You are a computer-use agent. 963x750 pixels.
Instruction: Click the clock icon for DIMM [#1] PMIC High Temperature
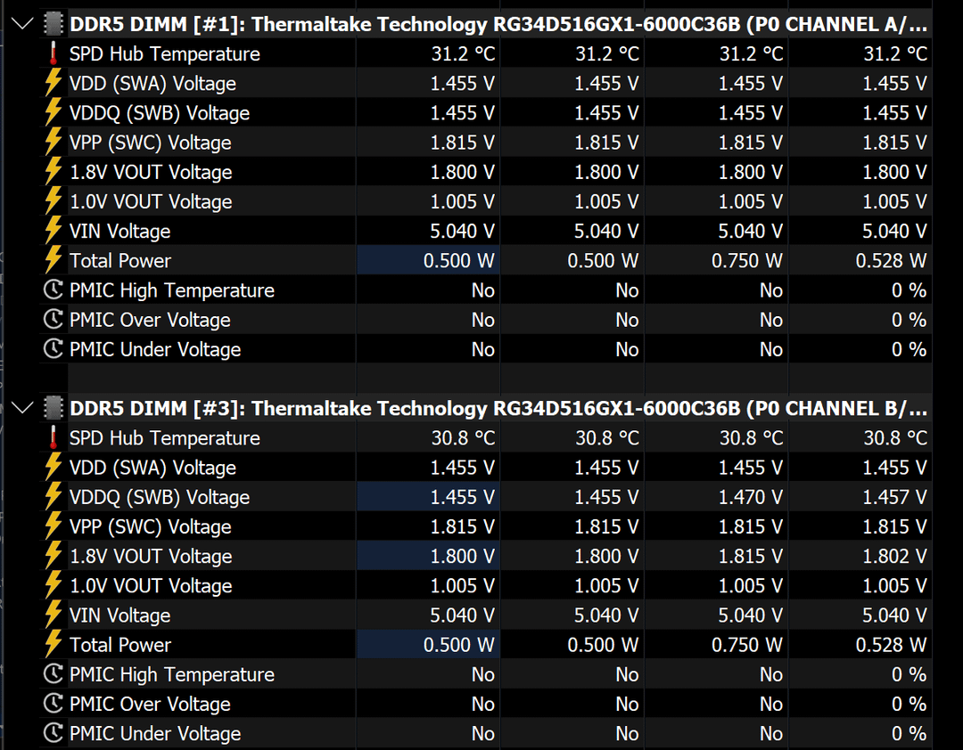point(53,290)
